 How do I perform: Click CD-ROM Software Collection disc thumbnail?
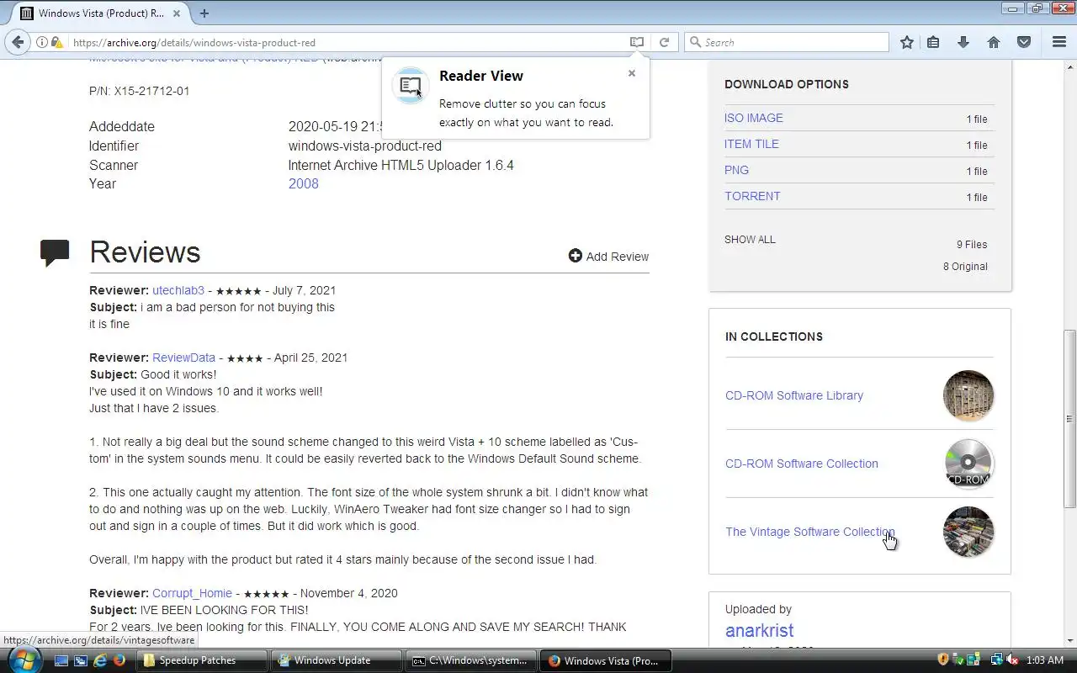(968, 464)
